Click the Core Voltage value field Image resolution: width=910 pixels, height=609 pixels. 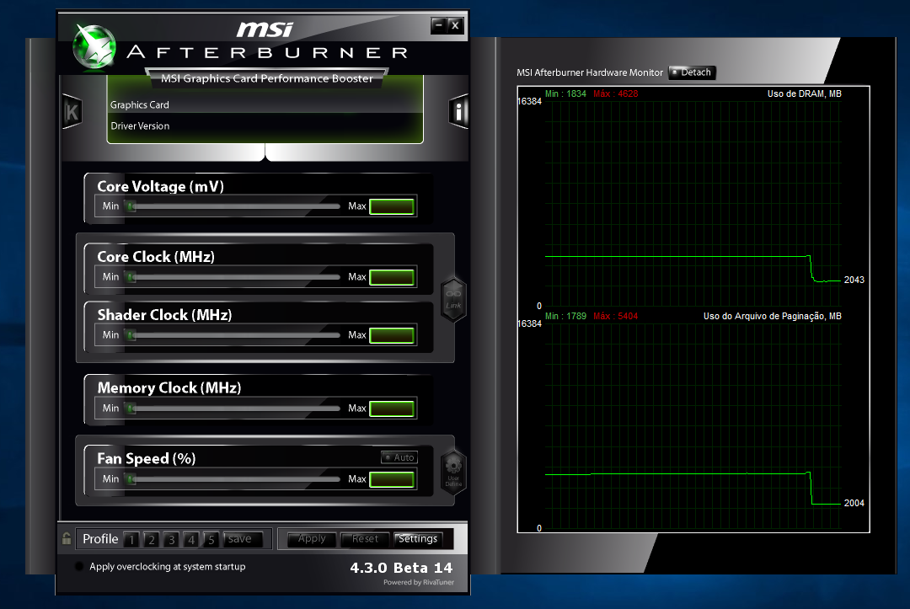[x=392, y=206]
